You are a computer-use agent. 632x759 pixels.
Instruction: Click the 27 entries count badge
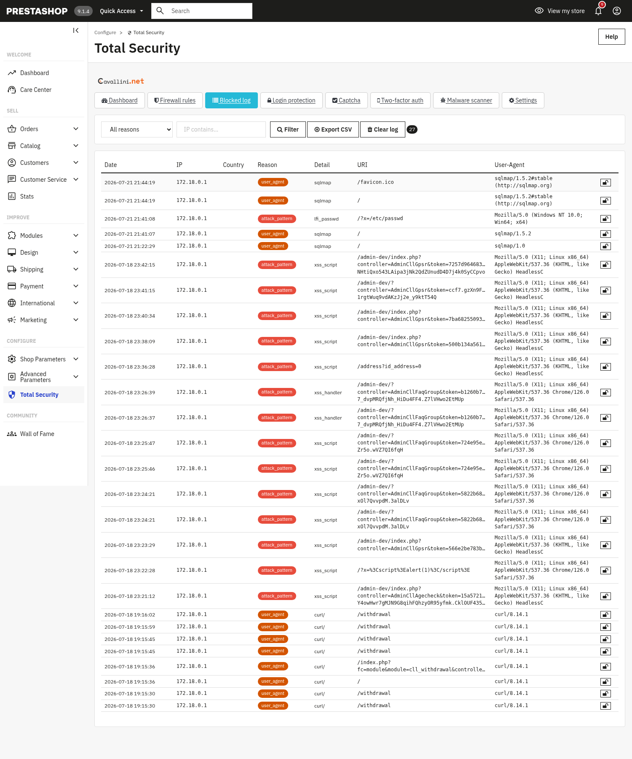click(x=412, y=129)
